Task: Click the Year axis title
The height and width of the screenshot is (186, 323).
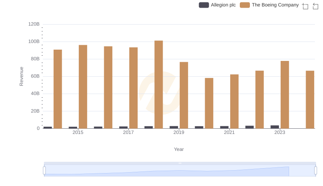Action: pyautogui.click(x=179, y=149)
